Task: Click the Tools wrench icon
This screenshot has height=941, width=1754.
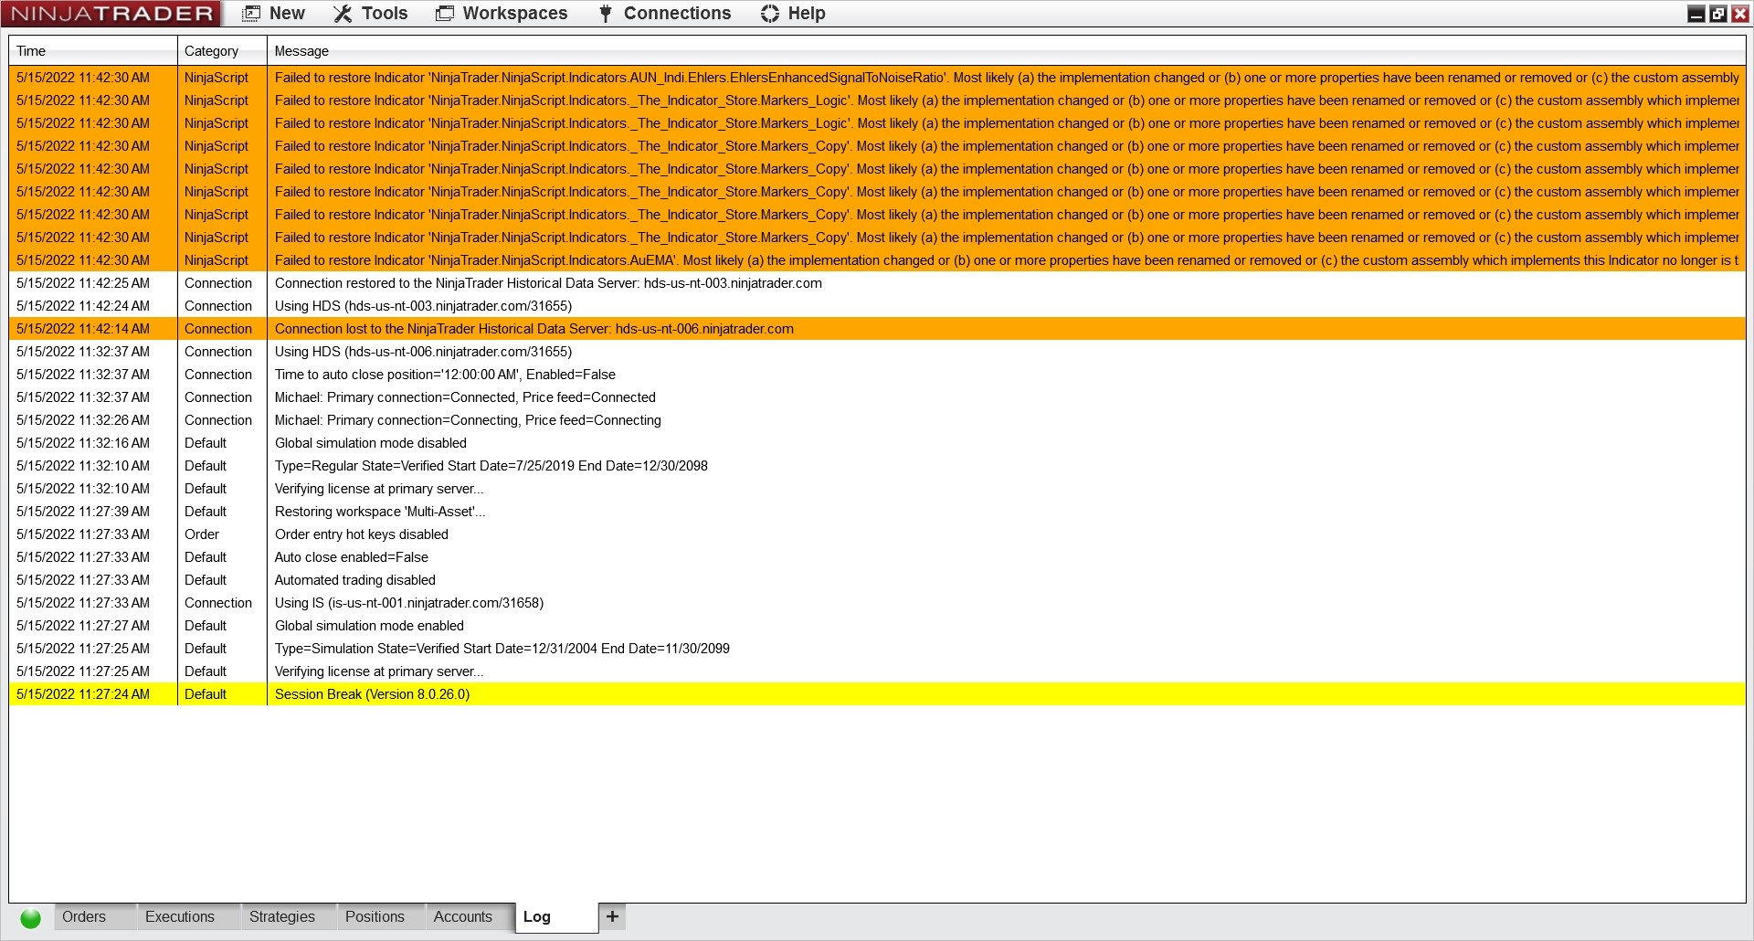Action: [343, 14]
